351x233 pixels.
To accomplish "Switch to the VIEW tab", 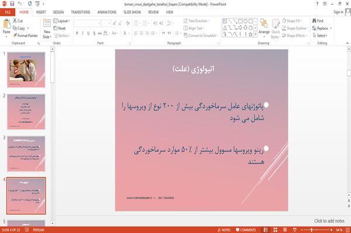I will [x=170, y=12].
